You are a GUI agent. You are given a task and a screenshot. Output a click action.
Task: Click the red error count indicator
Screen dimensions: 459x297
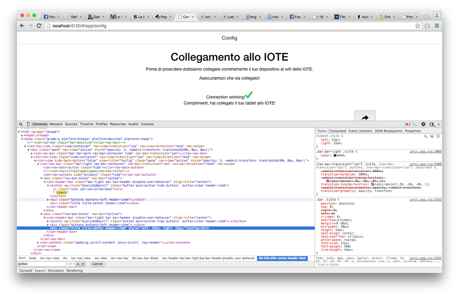(x=408, y=124)
